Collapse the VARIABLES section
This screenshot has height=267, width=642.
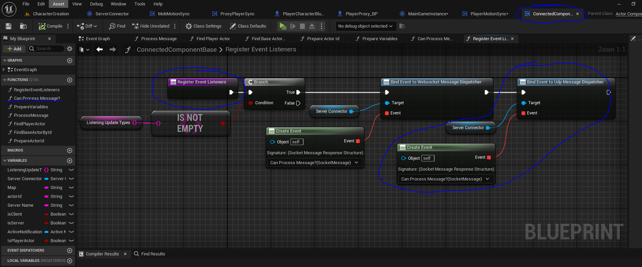click(5, 161)
